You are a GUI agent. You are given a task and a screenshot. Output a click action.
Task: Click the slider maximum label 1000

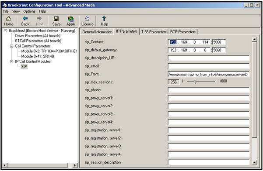tap(223, 81)
